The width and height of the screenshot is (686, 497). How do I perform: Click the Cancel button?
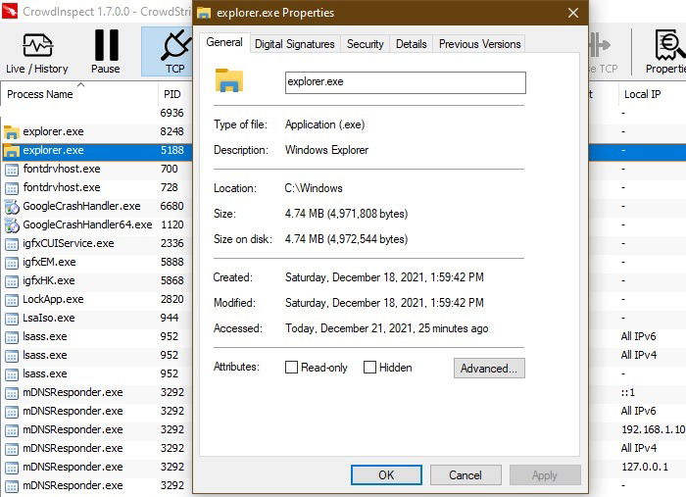[465, 475]
